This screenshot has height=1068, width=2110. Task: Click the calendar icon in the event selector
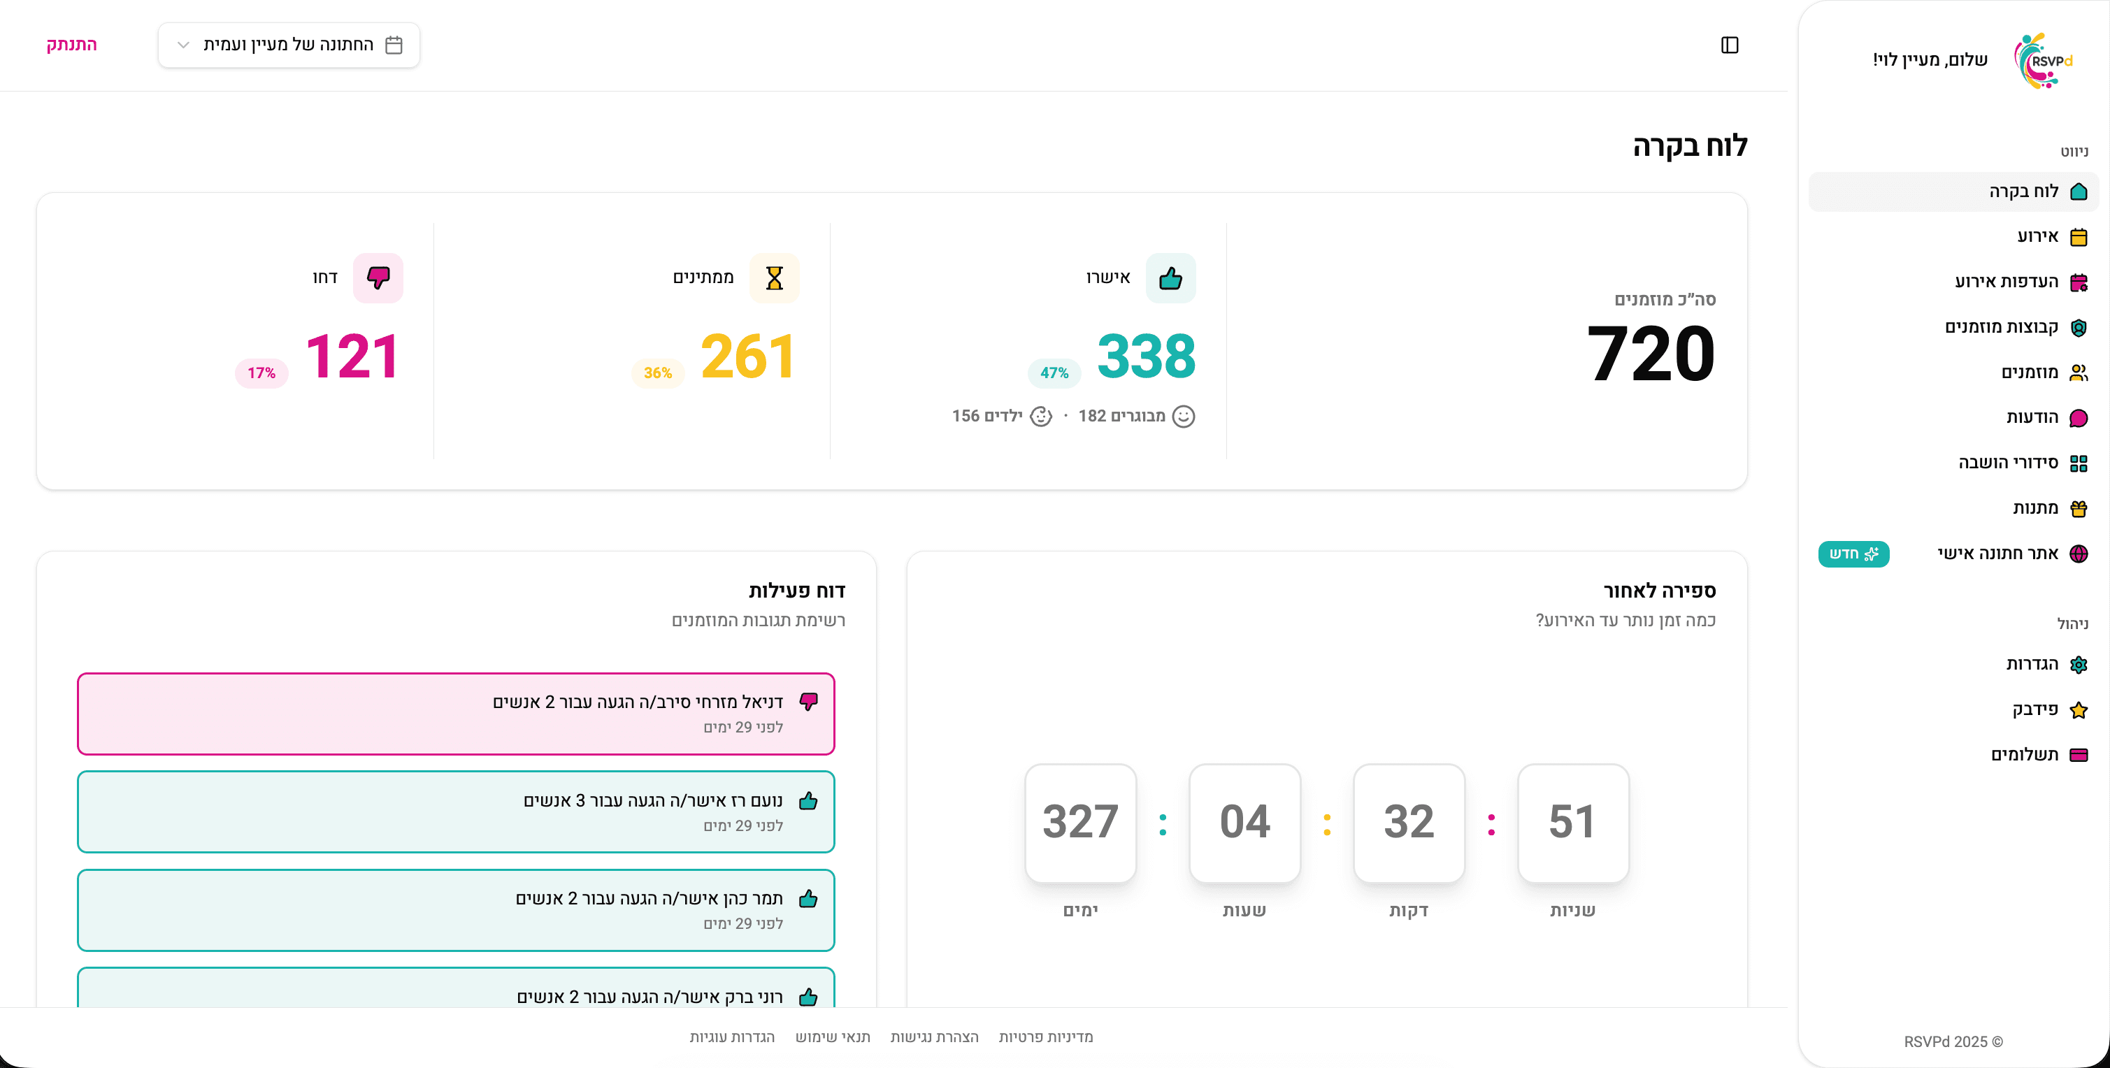[394, 45]
